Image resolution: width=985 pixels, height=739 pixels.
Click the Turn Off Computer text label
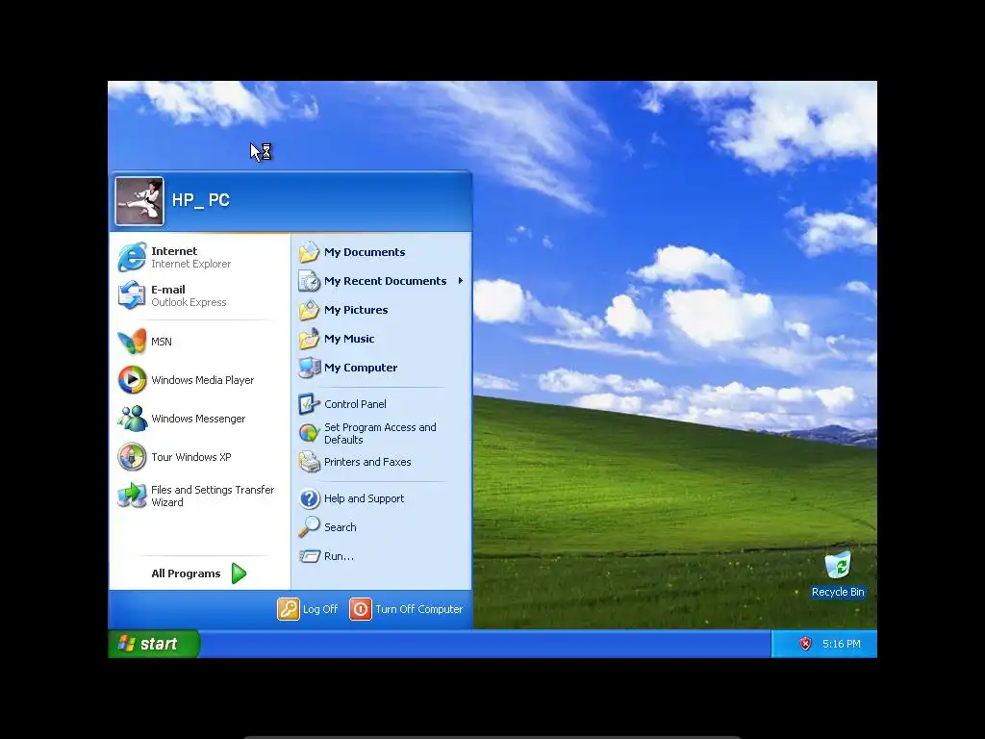point(419,609)
